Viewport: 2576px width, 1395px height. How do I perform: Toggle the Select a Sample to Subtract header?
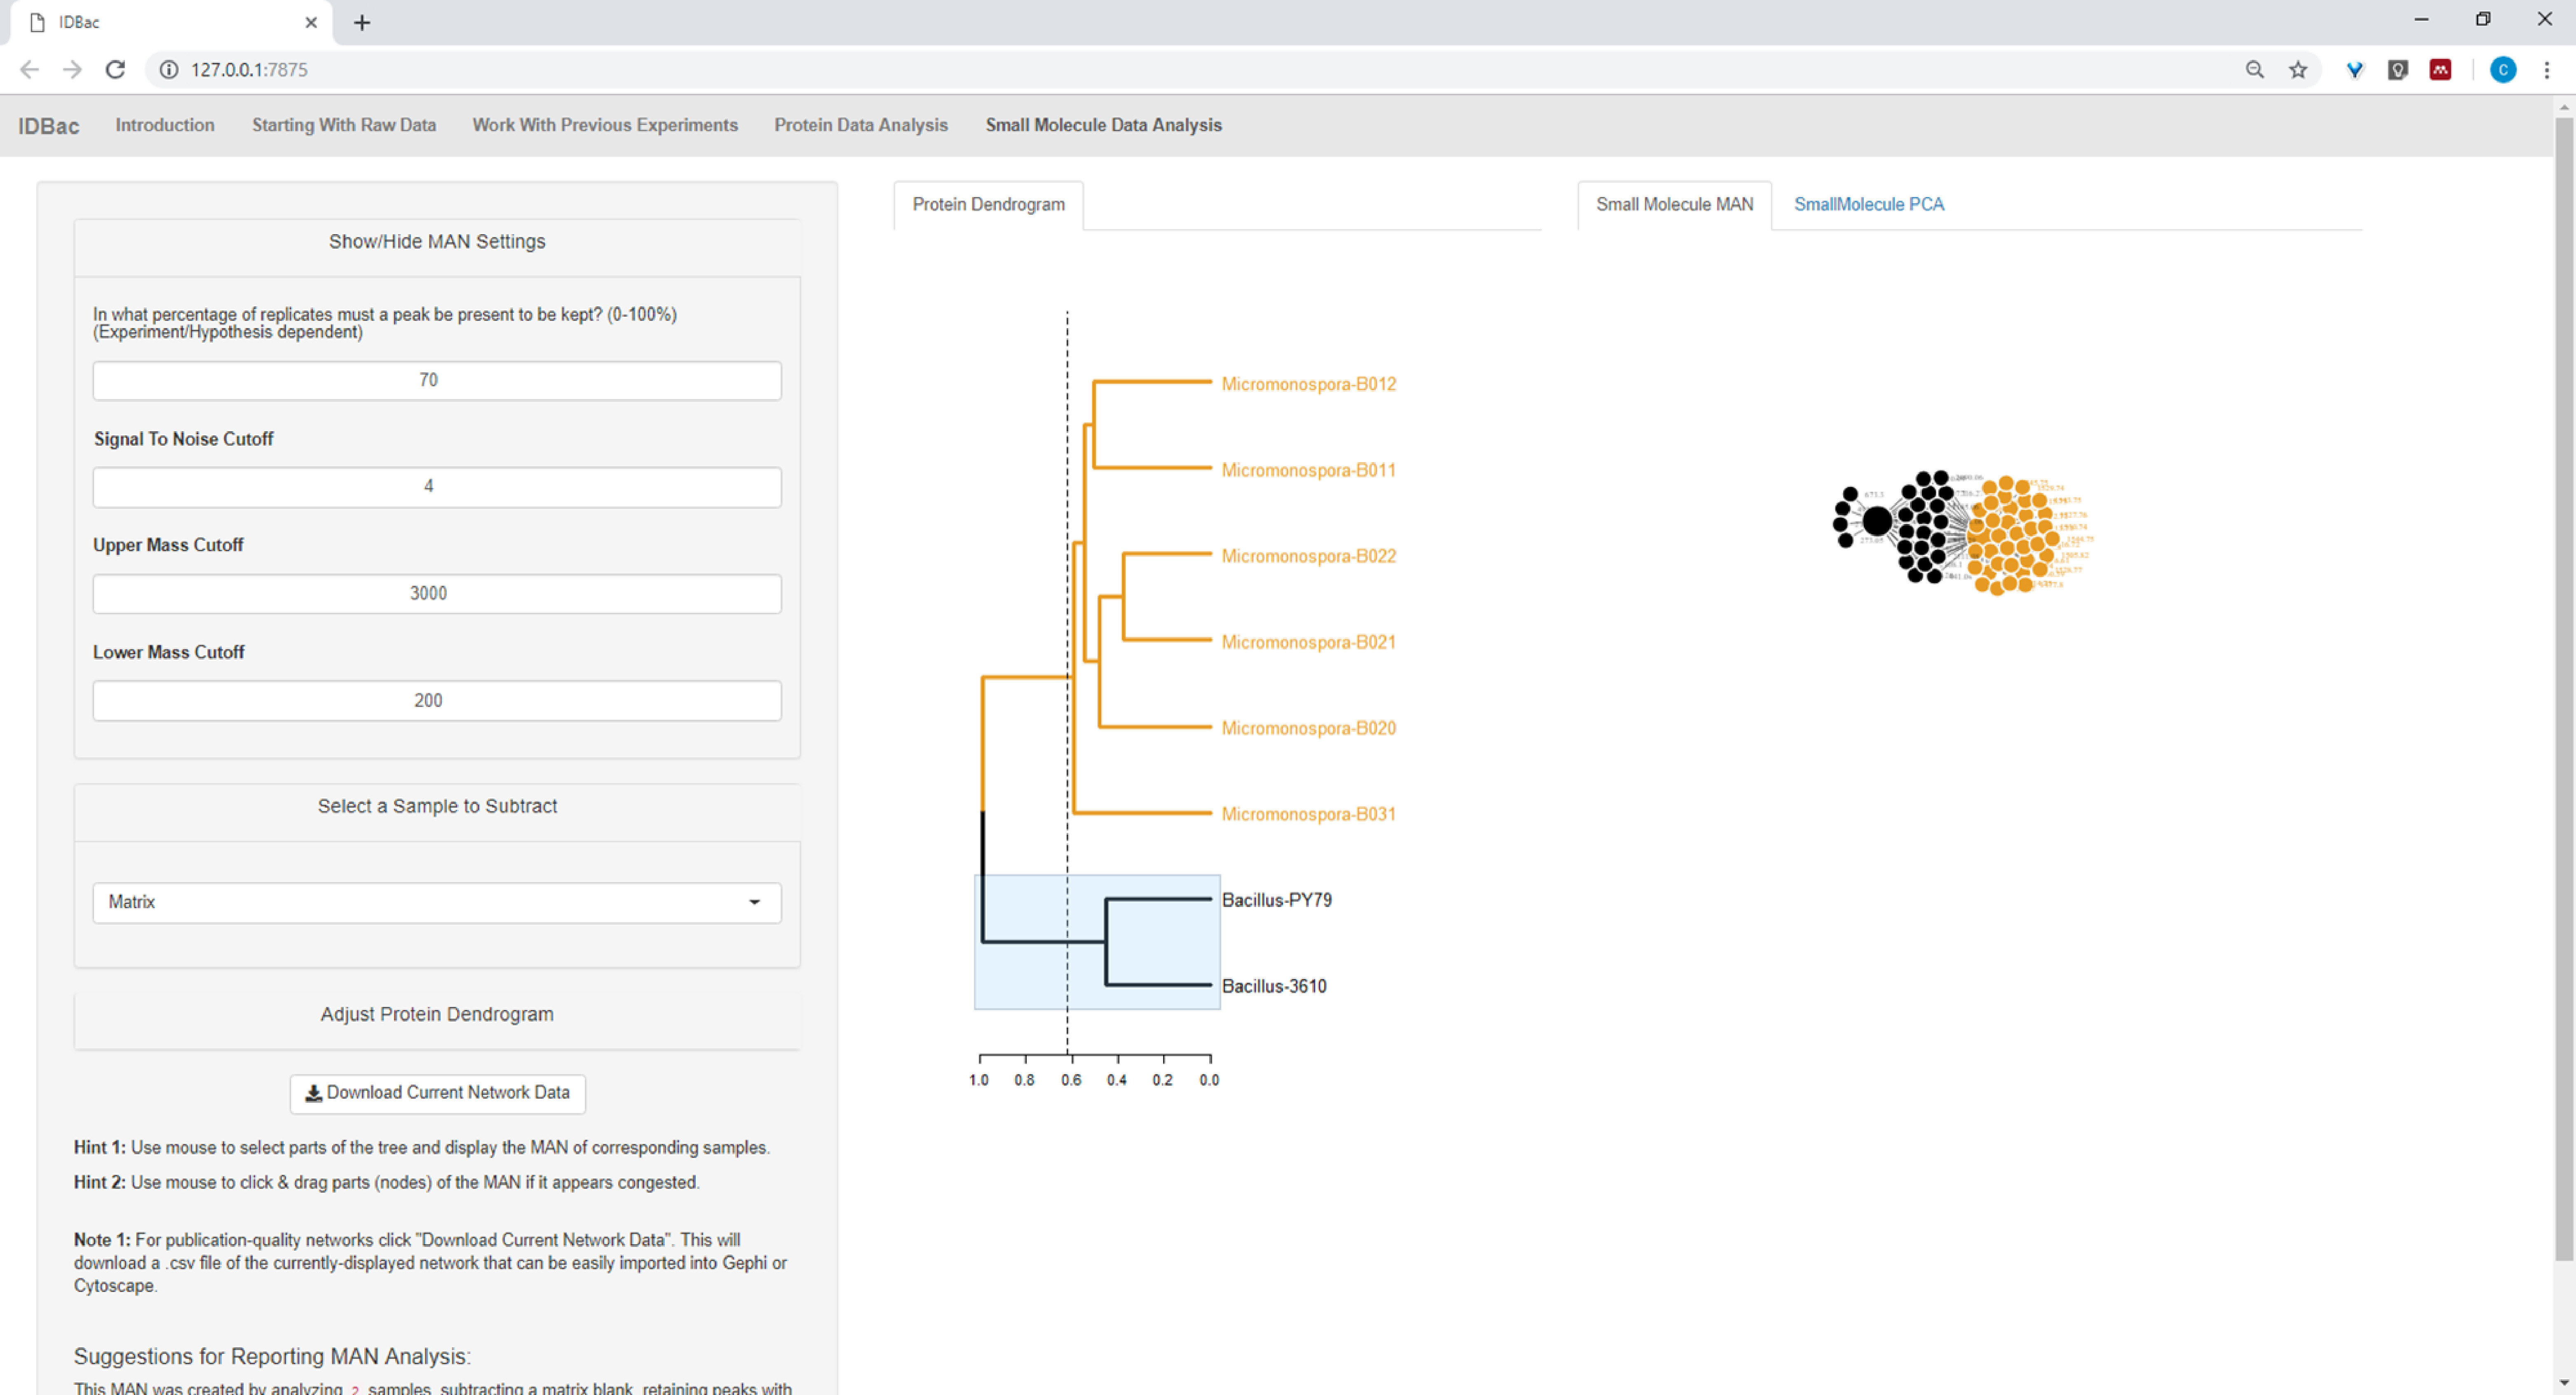(437, 806)
